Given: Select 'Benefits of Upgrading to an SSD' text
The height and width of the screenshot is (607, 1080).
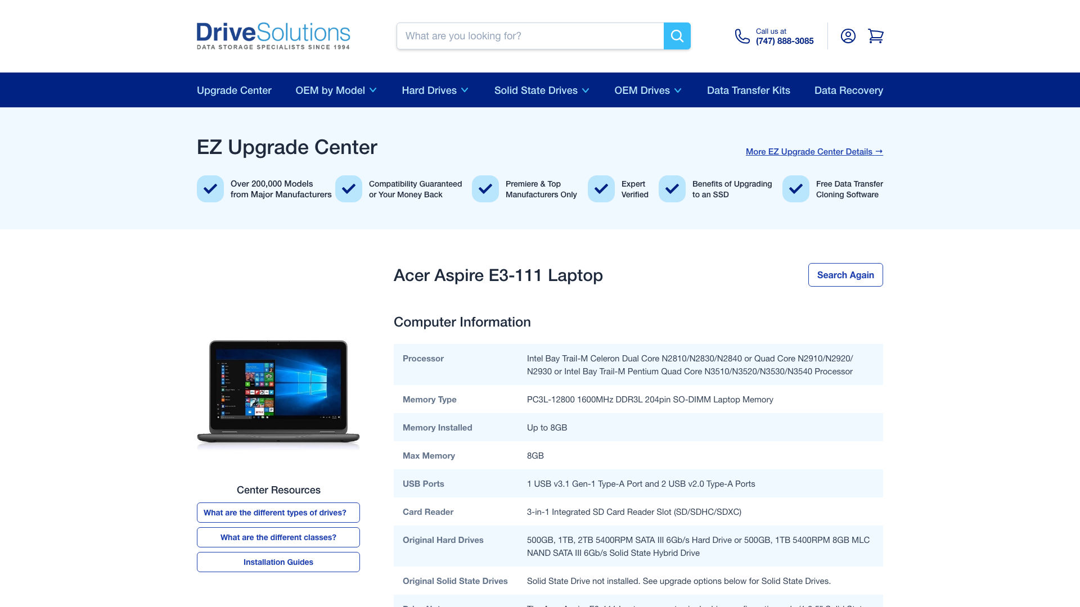Looking at the screenshot, I should 732,189.
